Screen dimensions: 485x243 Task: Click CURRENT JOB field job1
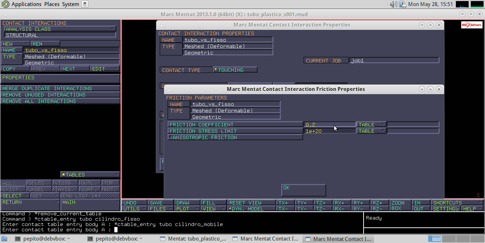394,60
